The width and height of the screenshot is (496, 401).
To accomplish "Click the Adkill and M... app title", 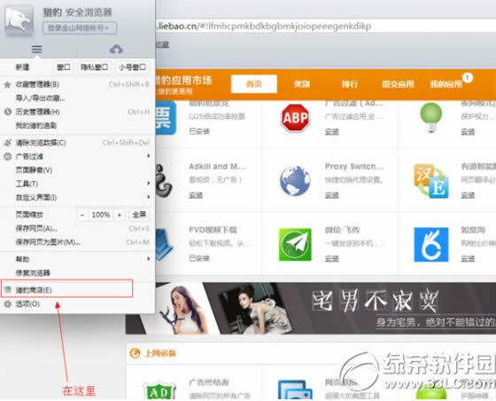I will (x=217, y=166).
